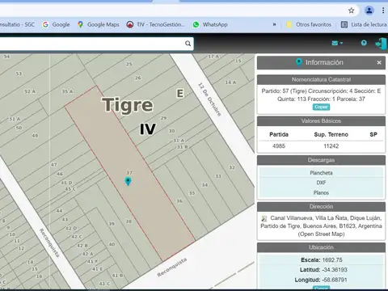Click parcel label 40 on the map
The height and width of the screenshot is (291, 388).
[x=112, y=244]
